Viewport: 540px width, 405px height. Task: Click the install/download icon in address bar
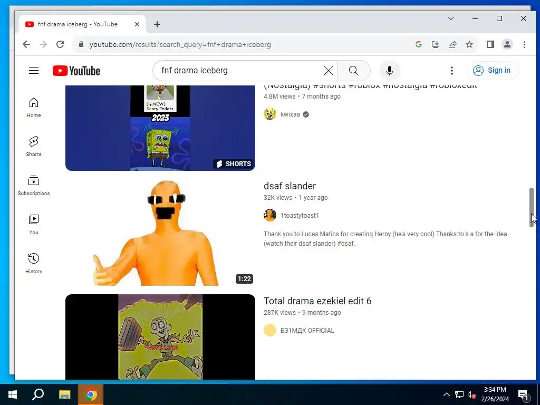click(x=435, y=44)
